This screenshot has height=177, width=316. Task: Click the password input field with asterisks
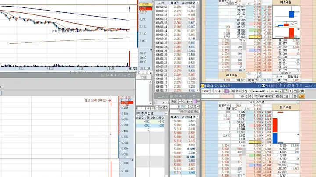[x=274, y=91]
